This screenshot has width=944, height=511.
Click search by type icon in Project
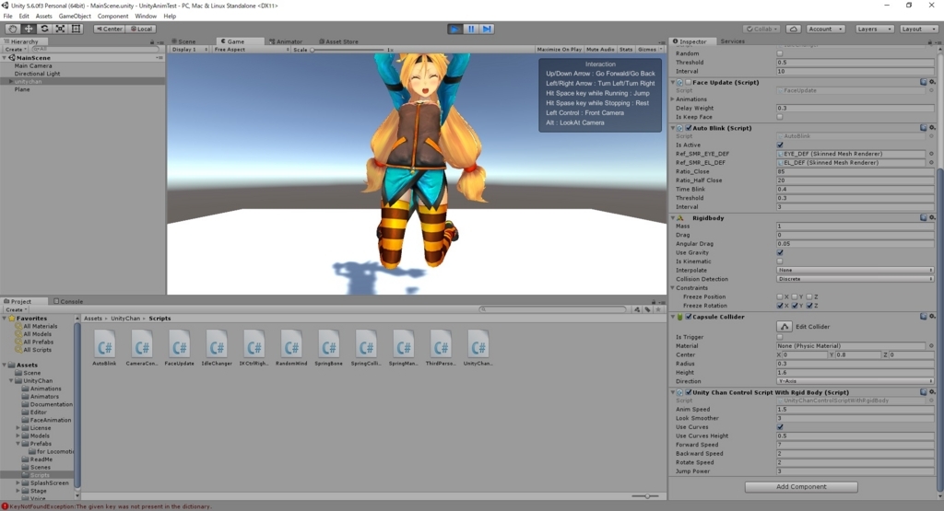click(637, 309)
